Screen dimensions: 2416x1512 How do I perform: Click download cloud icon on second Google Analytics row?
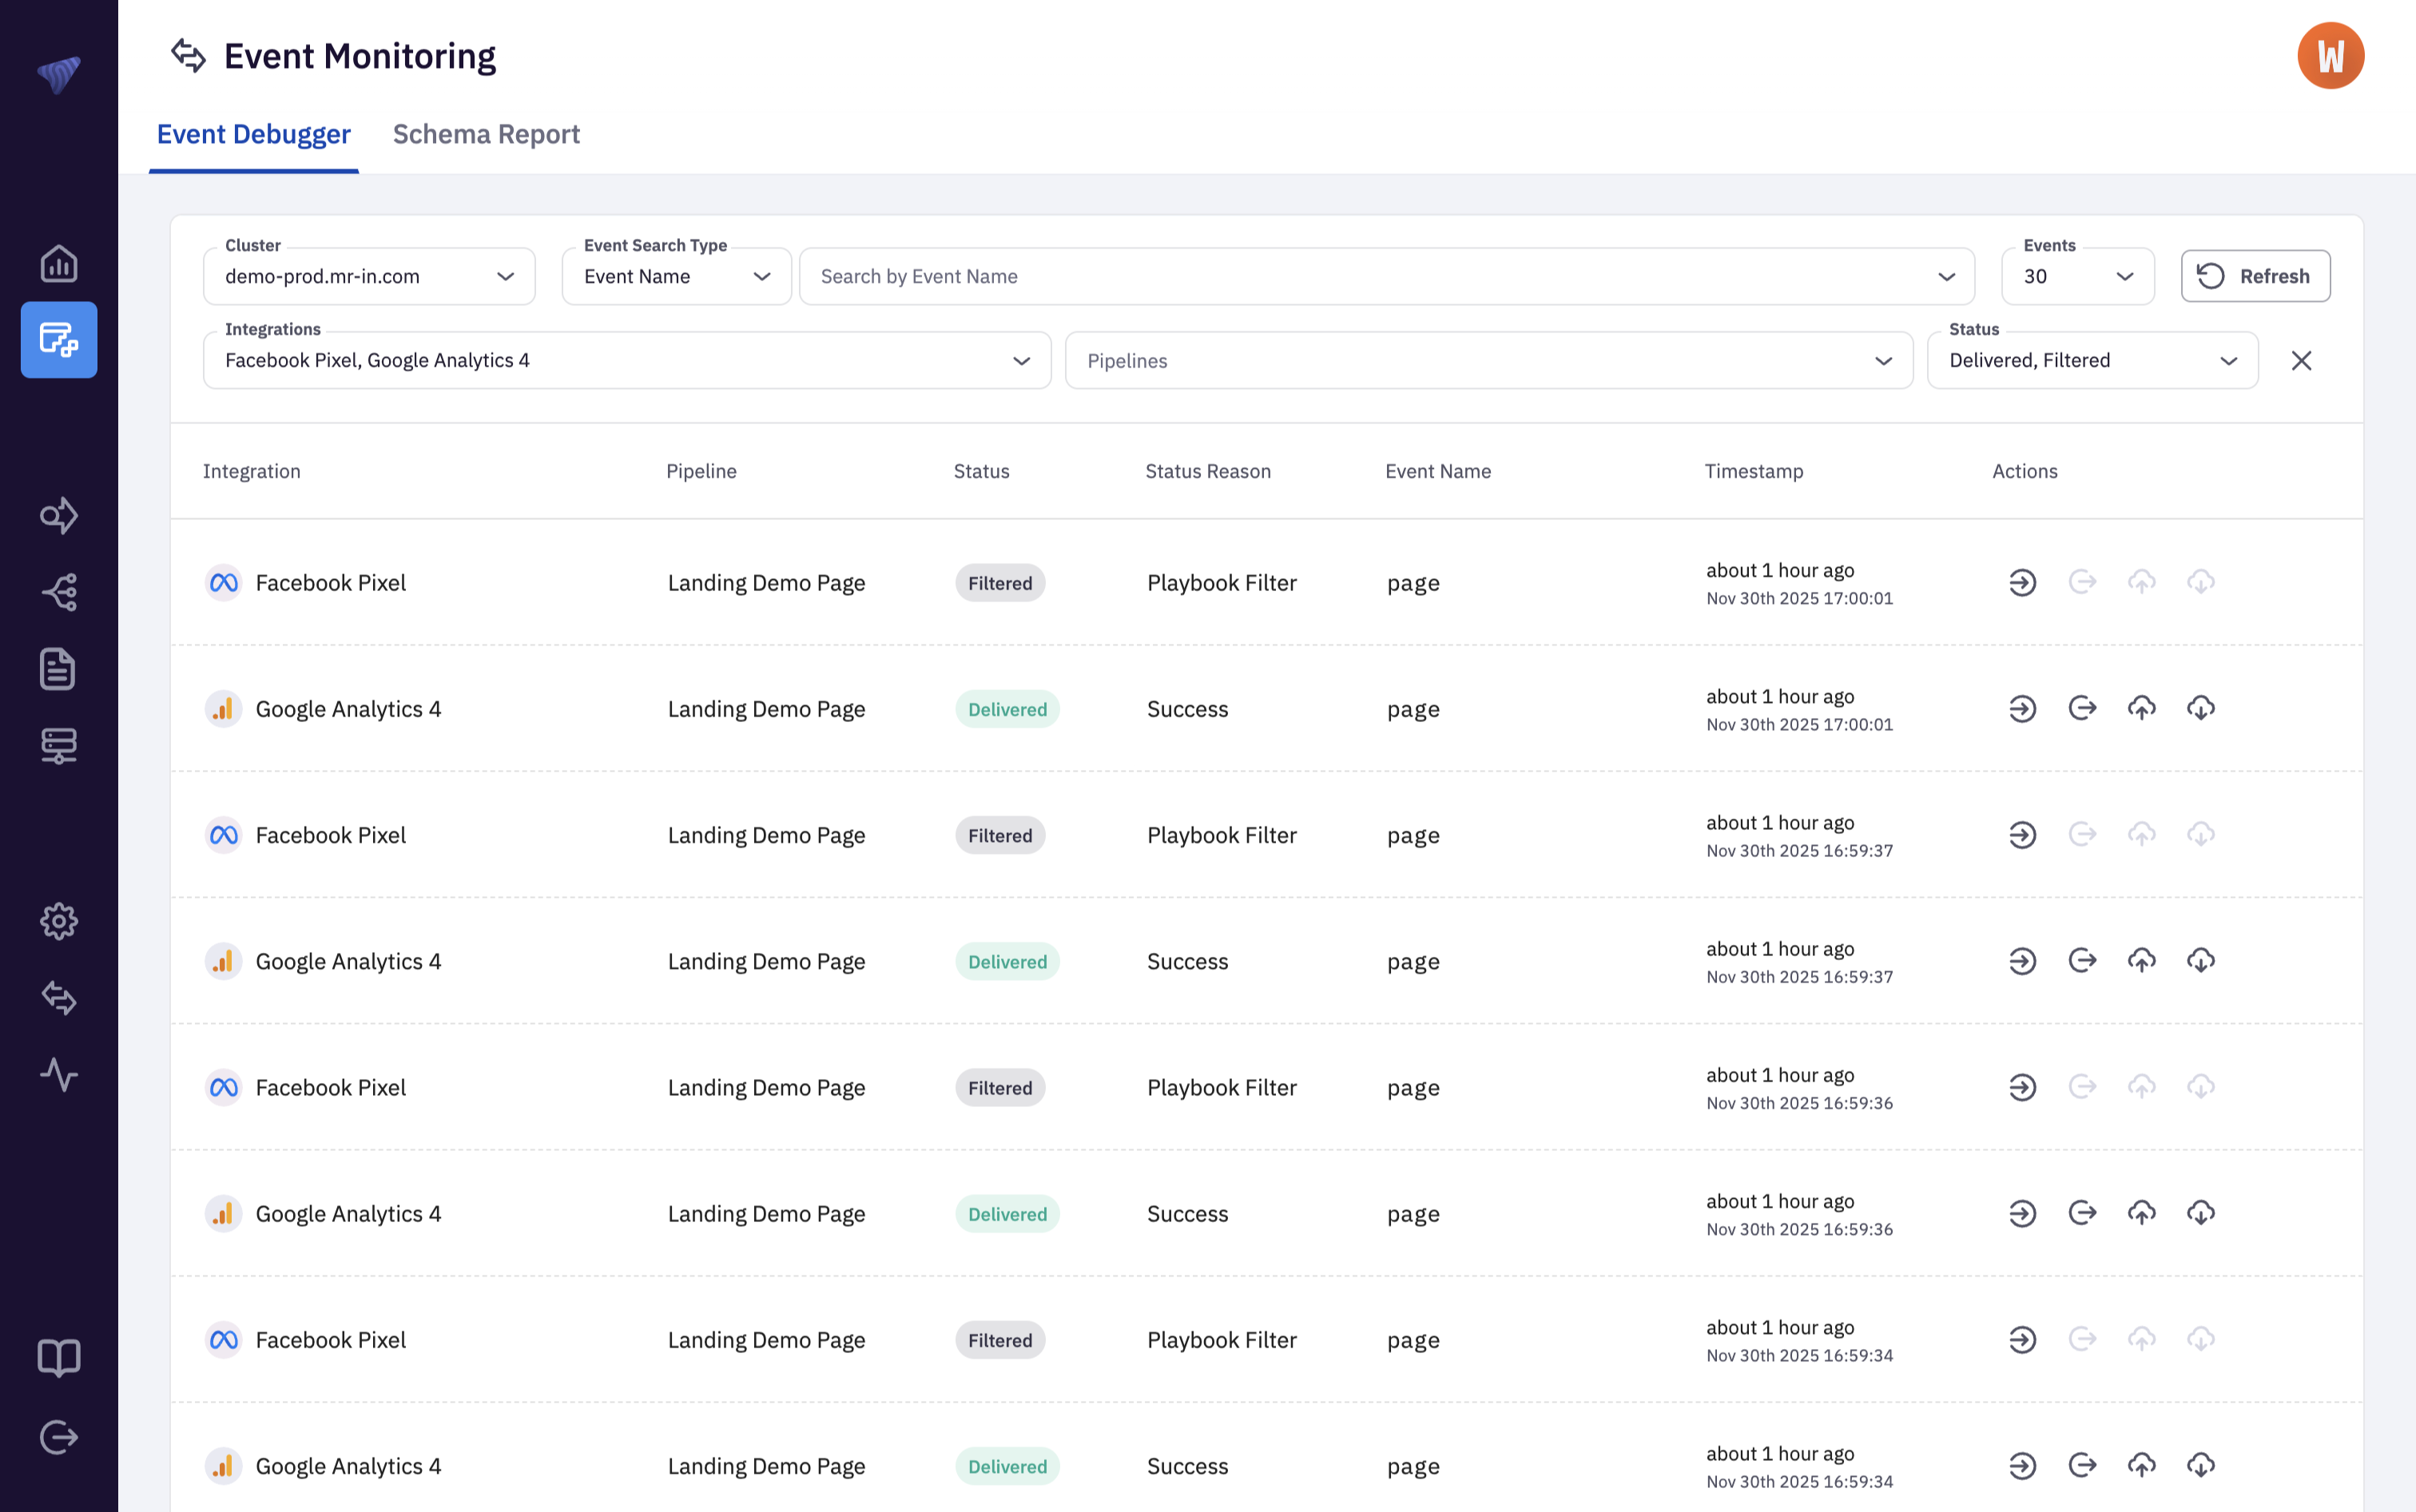pyautogui.click(x=2200, y=961)
